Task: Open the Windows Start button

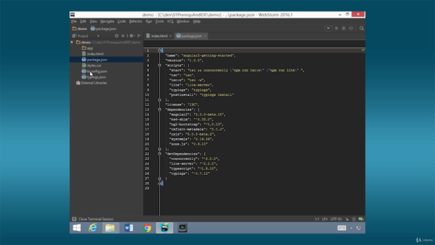Action: (x=77, y=228)
